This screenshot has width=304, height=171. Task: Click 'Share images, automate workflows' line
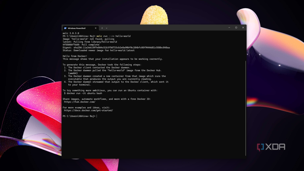[x=107, y=99]
